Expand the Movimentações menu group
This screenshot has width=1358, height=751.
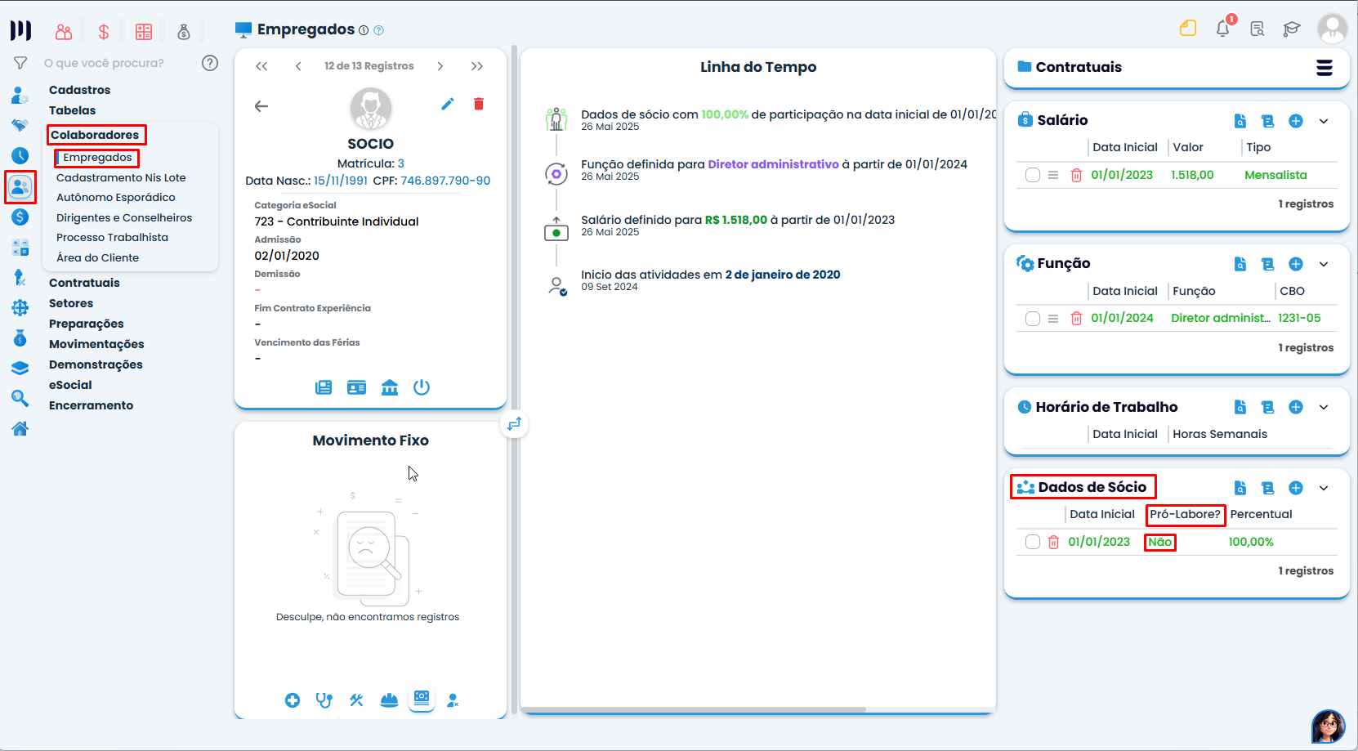pyautogui.click(x=96, y=344)
